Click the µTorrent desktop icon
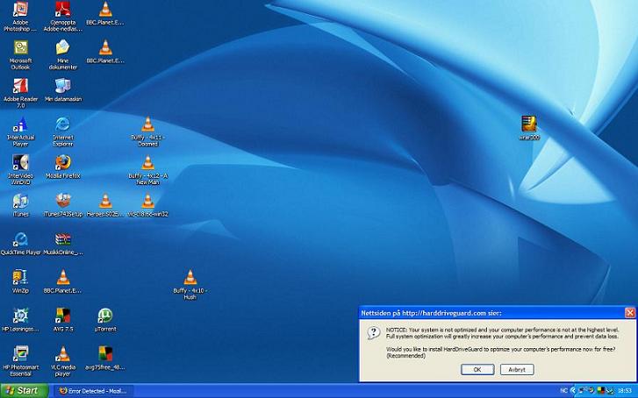 click(x=105, y=316)
